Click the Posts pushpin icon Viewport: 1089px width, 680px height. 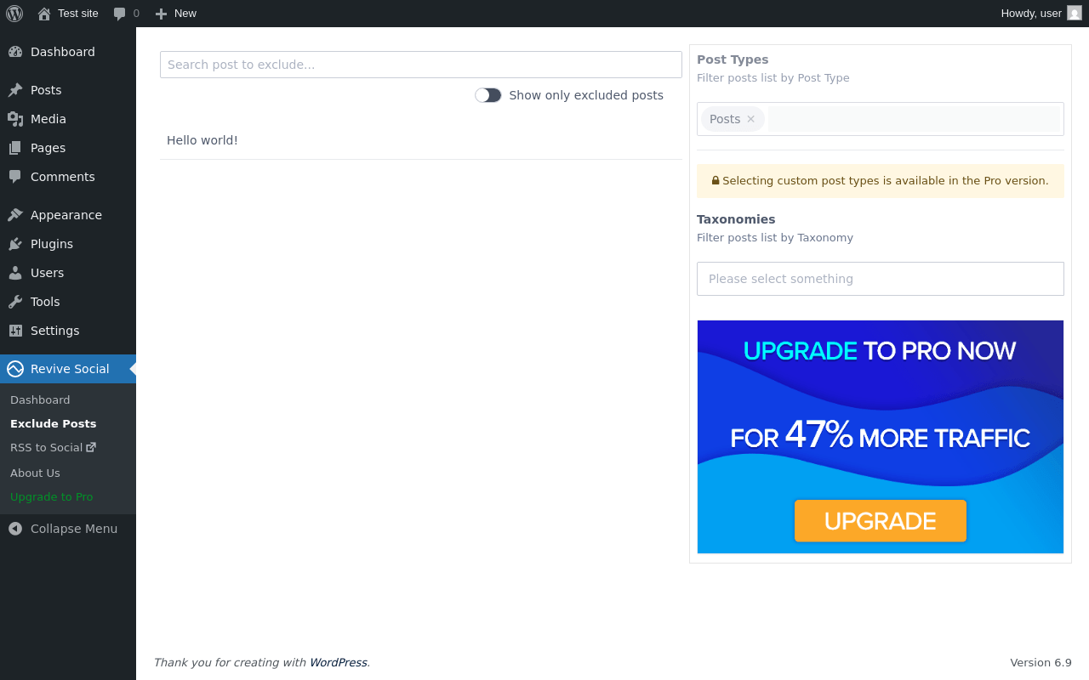pos(15,90)
